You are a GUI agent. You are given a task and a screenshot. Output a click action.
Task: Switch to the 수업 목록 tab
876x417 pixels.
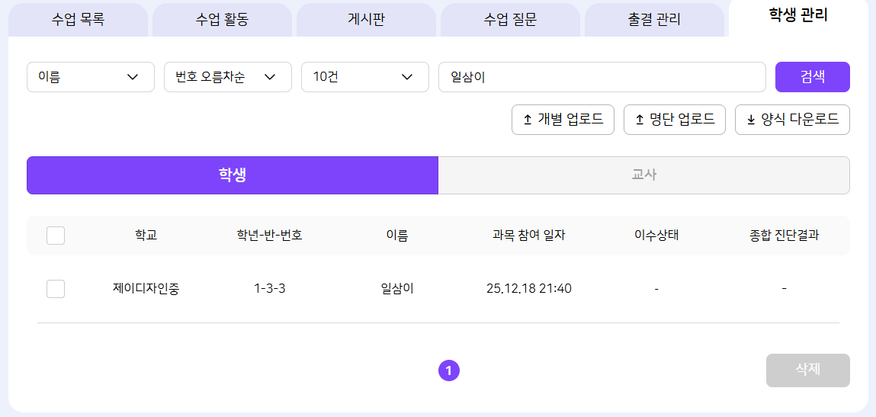coord(78,20)
